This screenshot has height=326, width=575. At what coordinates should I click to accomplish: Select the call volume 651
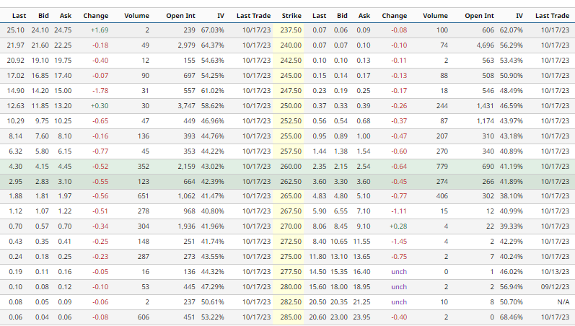point(143,196)
